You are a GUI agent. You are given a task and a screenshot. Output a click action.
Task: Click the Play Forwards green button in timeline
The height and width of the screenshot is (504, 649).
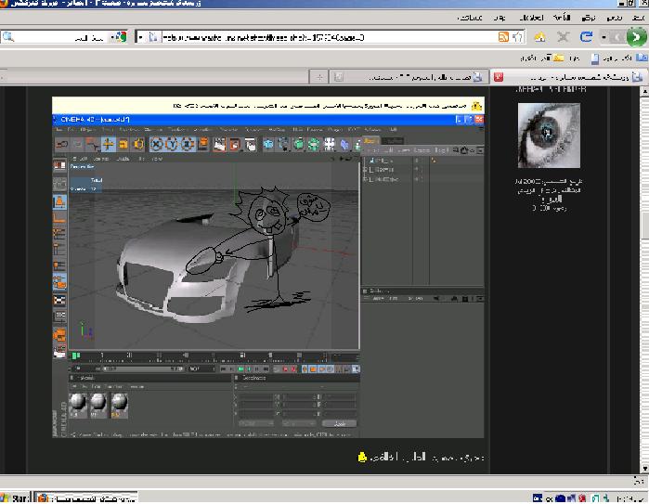240,368
